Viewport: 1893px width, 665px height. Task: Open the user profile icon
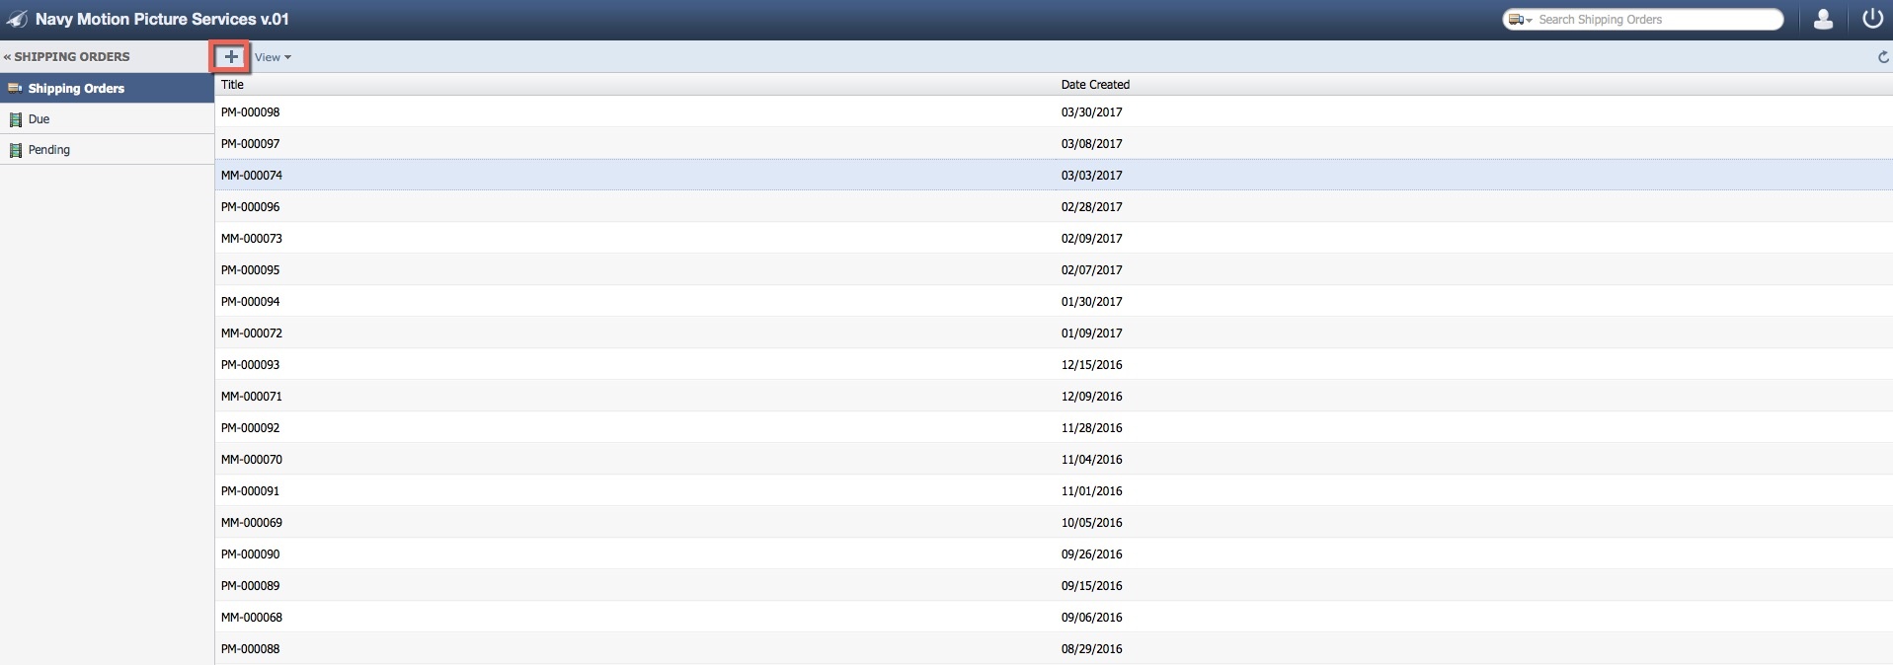1823,19
